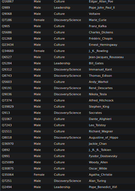This screenshot has width=135, height=191.
Task: Select the Socrates cell
Action: [x=111, y=113]
